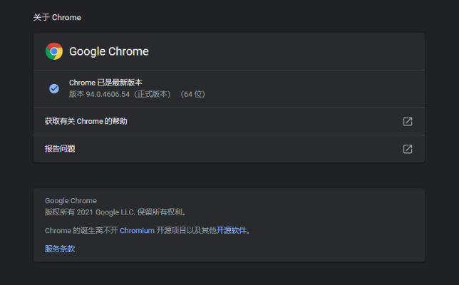Image resolution: width=459 pixels, height=285 pixels.
Task: Click the (64 位) architecture label
Action: (x=192, y=94)
